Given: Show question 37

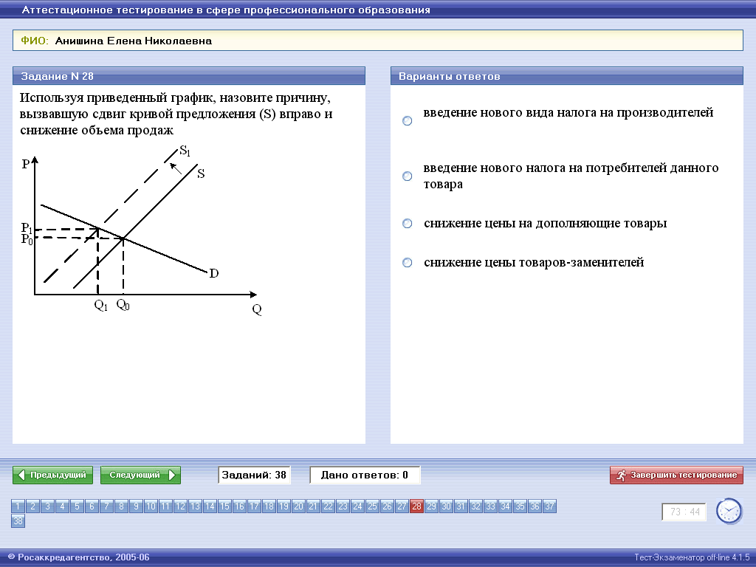Looking at the screenshot, I should click(549, 506).
